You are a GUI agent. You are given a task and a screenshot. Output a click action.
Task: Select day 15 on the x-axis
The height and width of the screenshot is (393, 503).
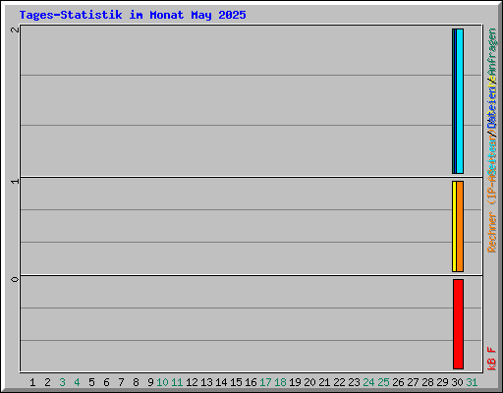pyautogui.click(x=236, y=382)
